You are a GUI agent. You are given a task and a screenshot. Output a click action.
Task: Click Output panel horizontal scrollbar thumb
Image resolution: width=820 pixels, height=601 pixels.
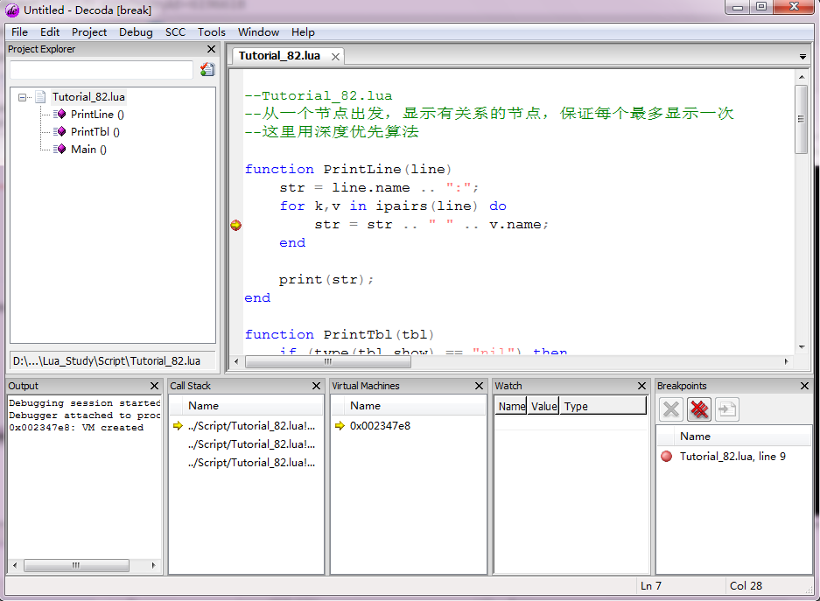(x=76, y=565)
